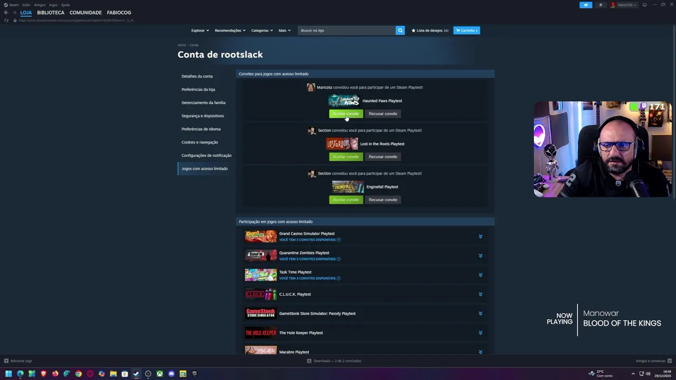
Task: Open the Mais dropdown menu
Action: point(285,30)
